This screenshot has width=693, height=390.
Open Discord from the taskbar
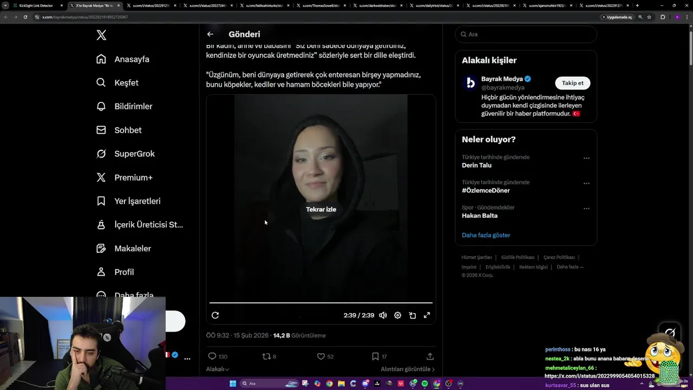[x=365, y=383]
